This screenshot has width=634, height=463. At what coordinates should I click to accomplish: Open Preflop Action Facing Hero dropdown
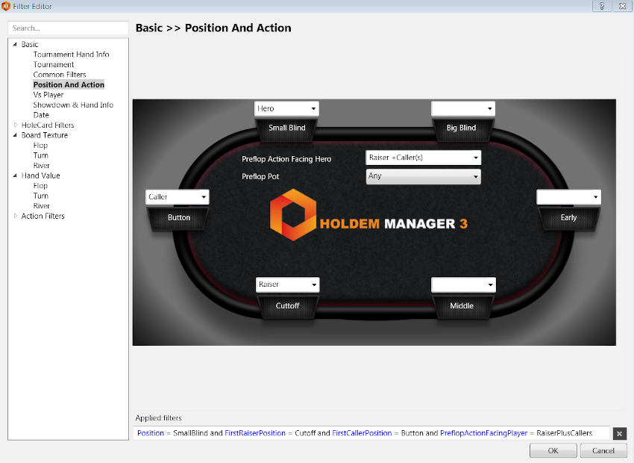point(423,158)
